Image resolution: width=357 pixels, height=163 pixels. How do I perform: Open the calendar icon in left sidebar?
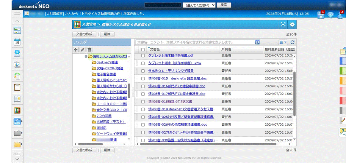pyautogui.click(x=17, y=42)
